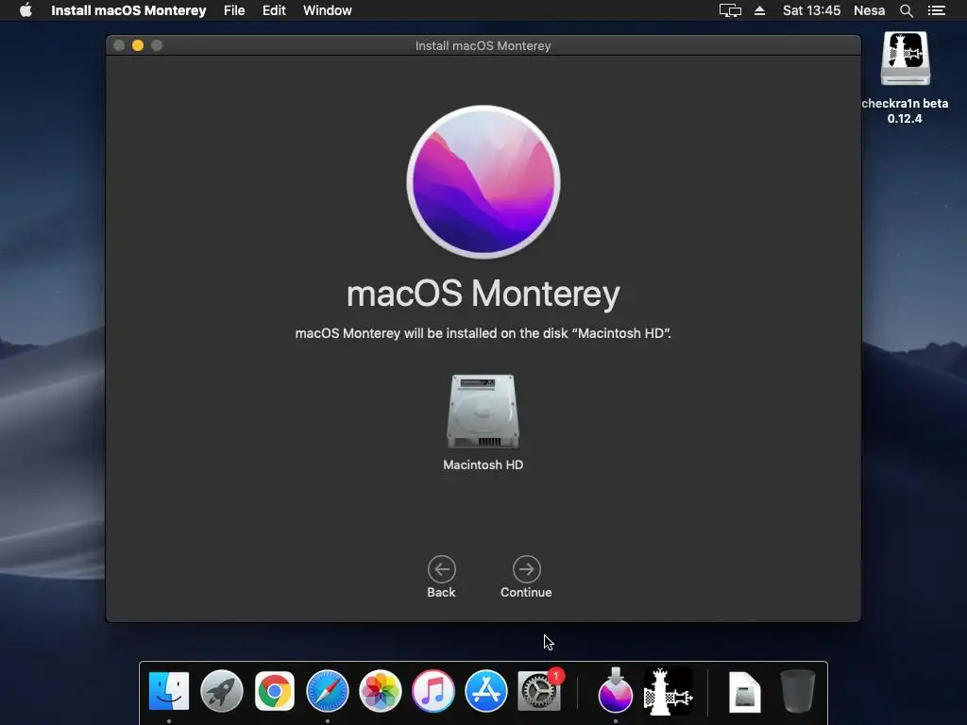Click the Continue arrow button
Screen dimensions: 967x725
pyautogui.click(x=526, y=569)
